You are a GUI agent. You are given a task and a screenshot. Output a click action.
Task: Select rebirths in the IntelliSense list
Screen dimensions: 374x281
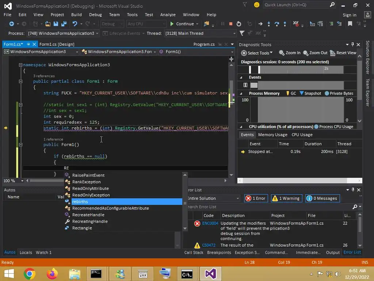123,202
